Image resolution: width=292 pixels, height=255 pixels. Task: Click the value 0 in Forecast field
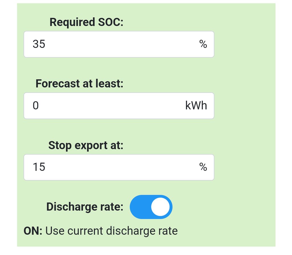(x=36, y=106)
